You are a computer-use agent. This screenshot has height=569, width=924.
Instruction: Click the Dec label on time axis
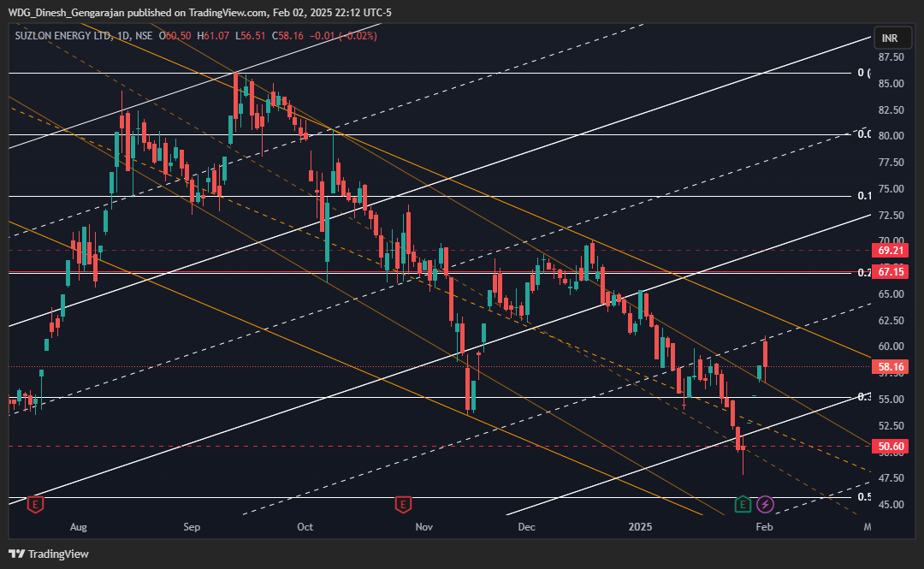pos(526,527)
